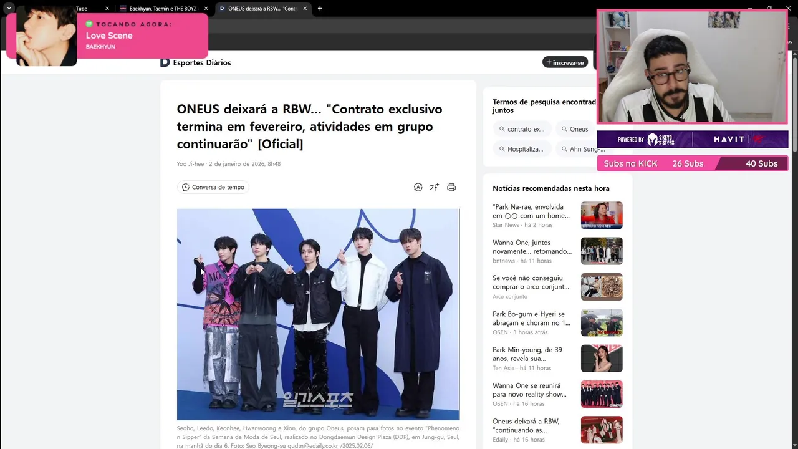Open "Wanna One, juntos novamente" news link

532,247
